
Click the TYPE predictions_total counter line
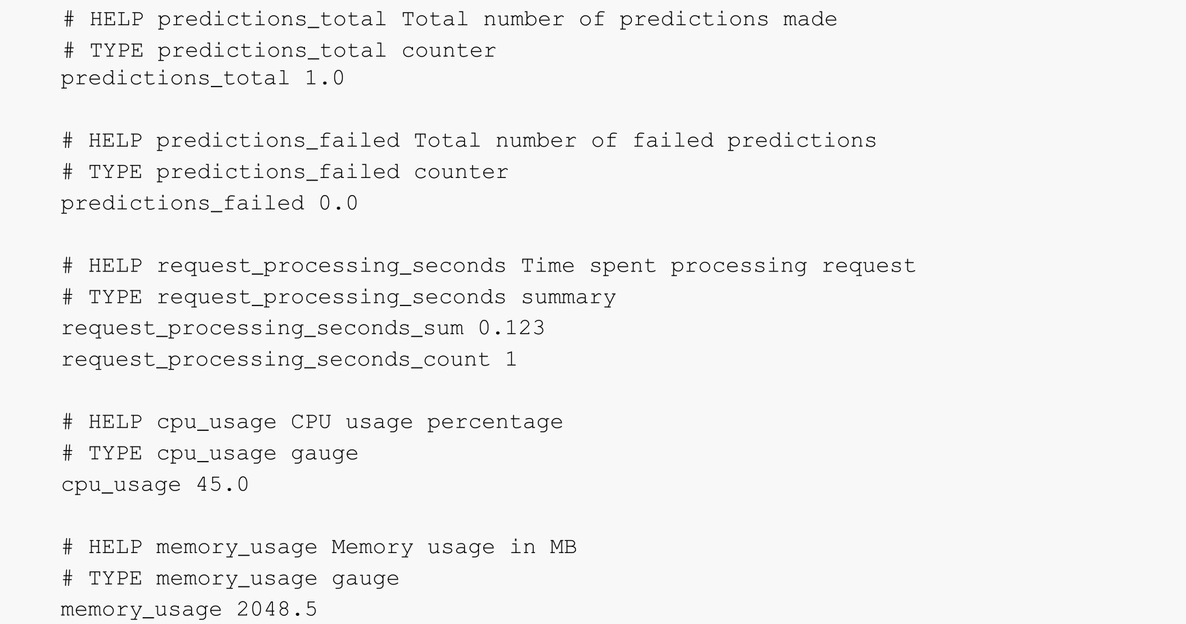click(279, 50)
